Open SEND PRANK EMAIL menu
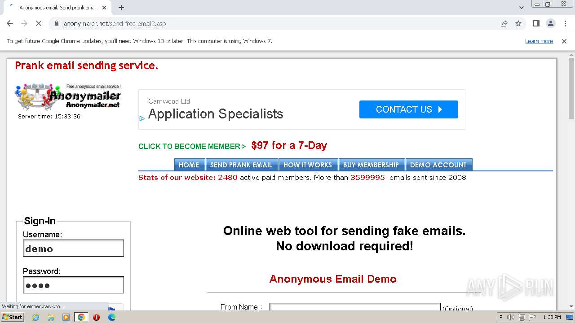The height and width of the screenshot is (323, 575). (x=241, y=165)
